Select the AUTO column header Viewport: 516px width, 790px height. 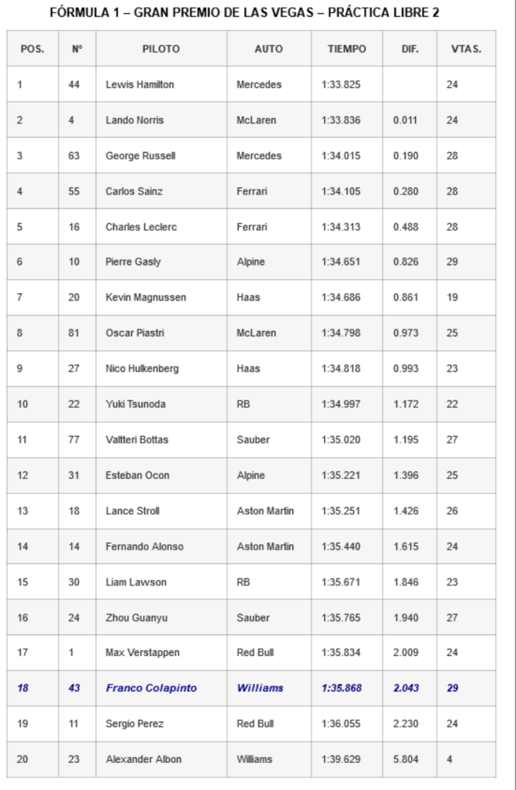point(268,49)
